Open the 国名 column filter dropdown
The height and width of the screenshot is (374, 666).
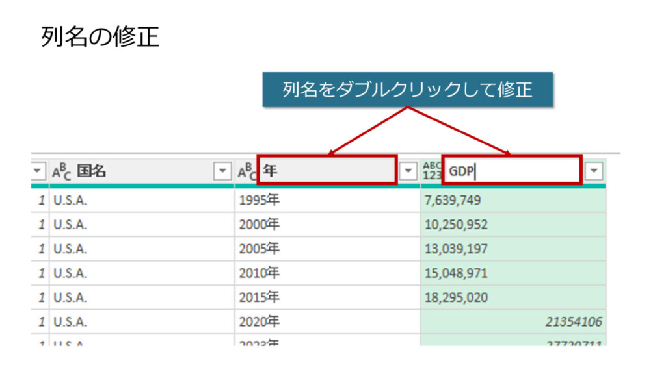point(222,171)
